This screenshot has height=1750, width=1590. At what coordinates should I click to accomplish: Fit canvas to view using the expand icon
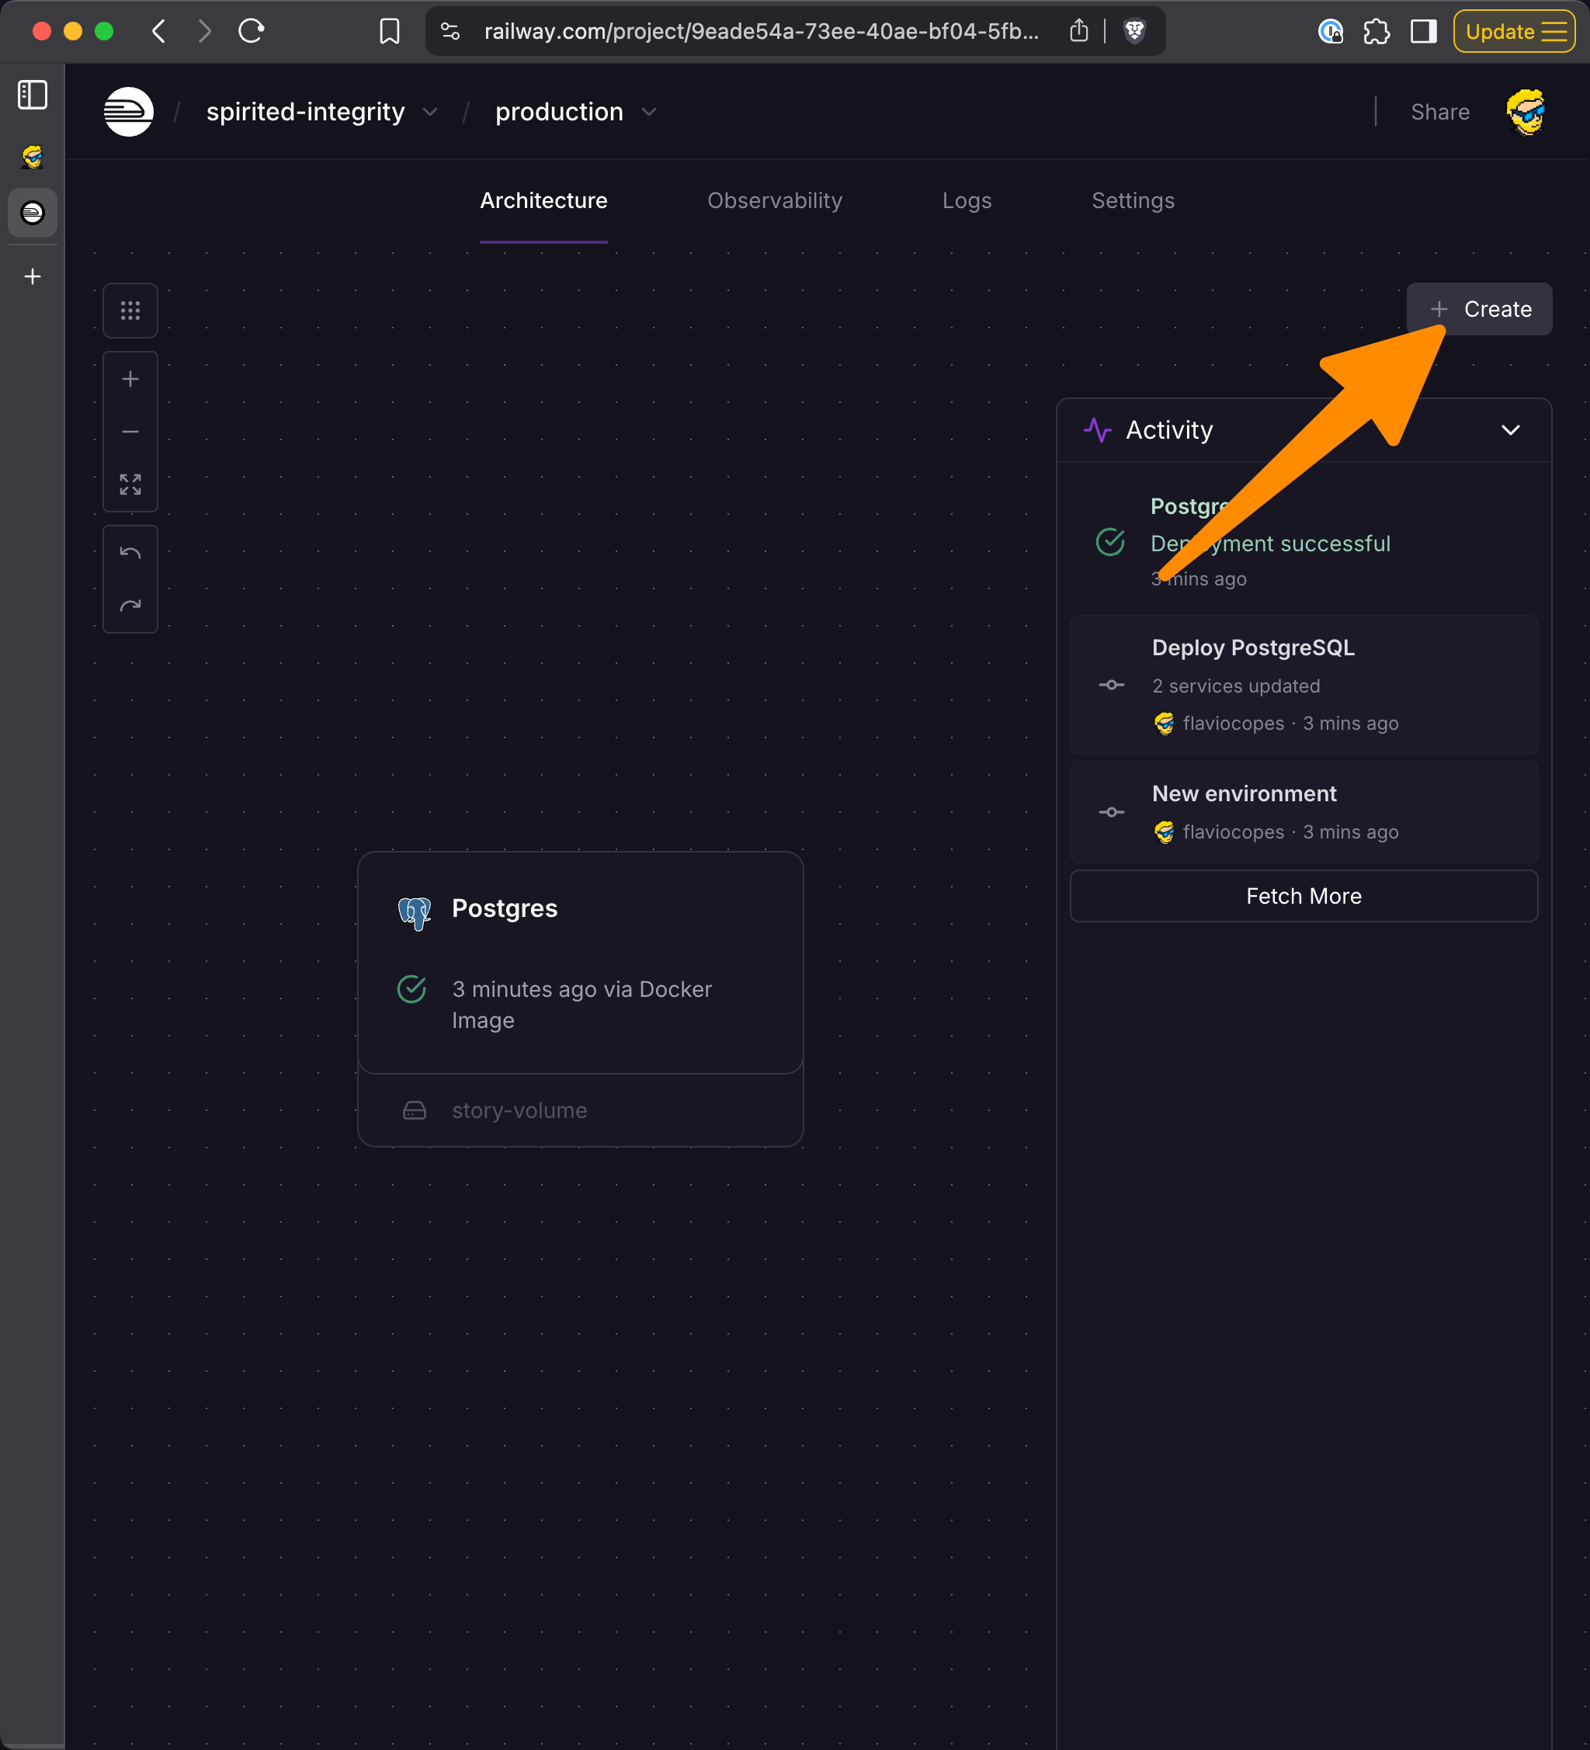click(130, 484)
